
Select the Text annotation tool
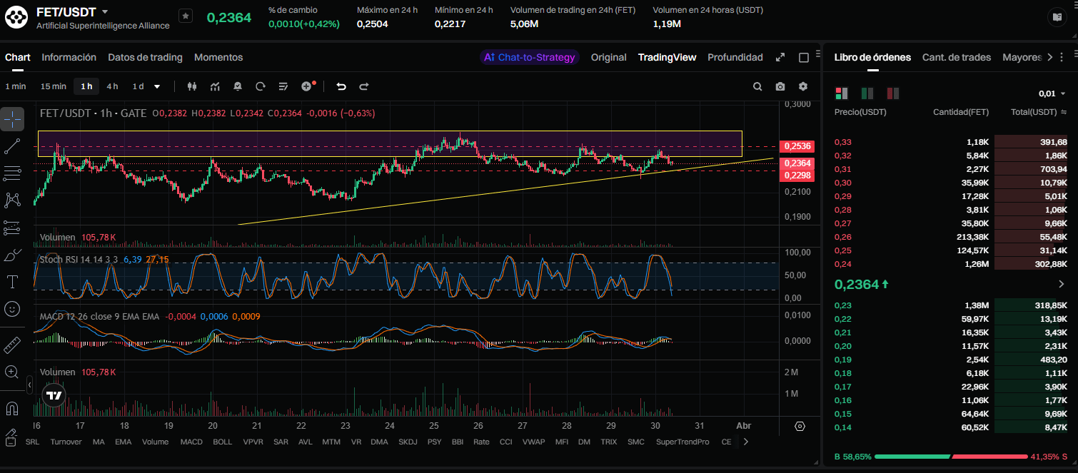pos(12,282)
